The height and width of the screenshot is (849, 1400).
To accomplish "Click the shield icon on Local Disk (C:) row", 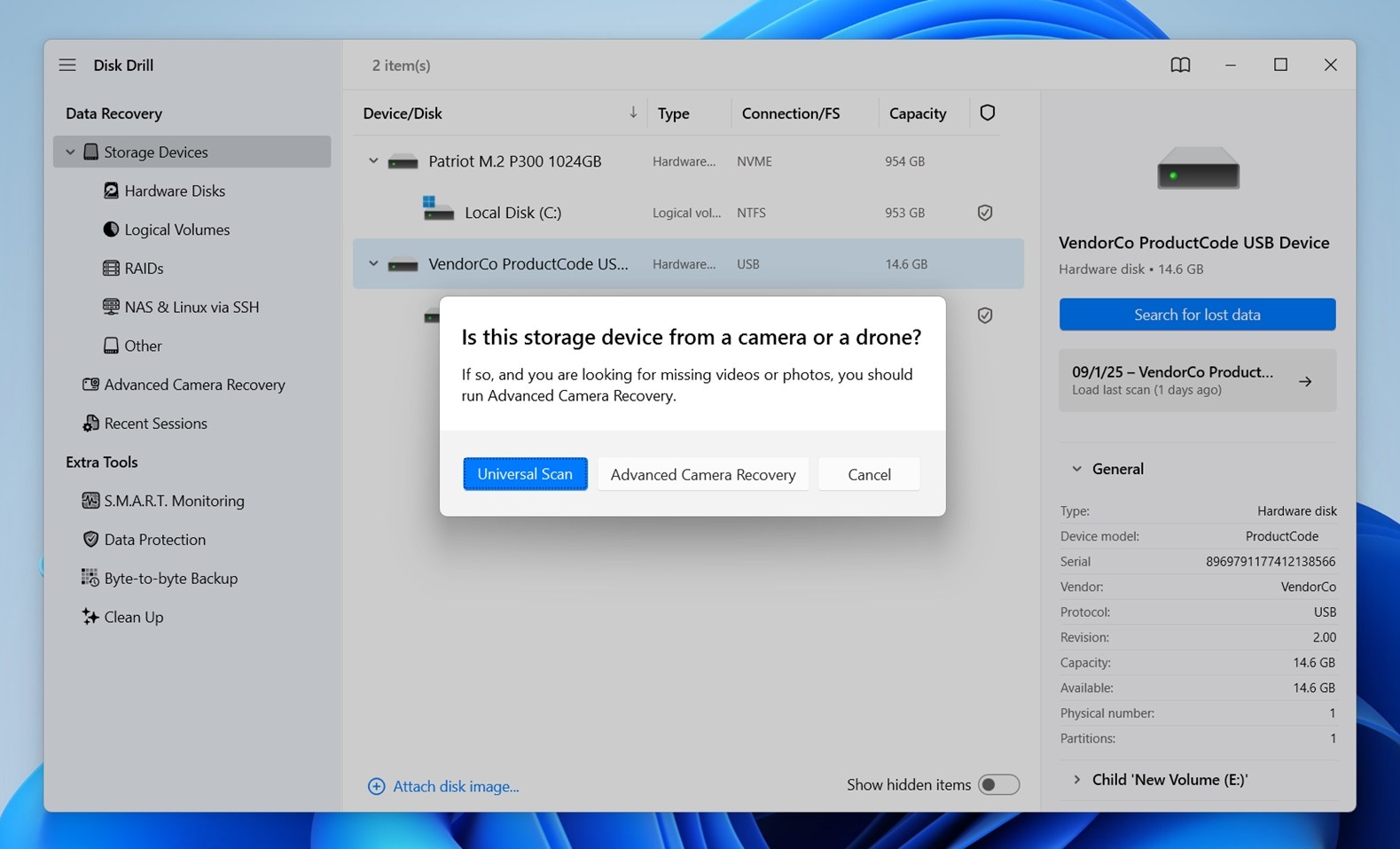I will tap(984, 213).
